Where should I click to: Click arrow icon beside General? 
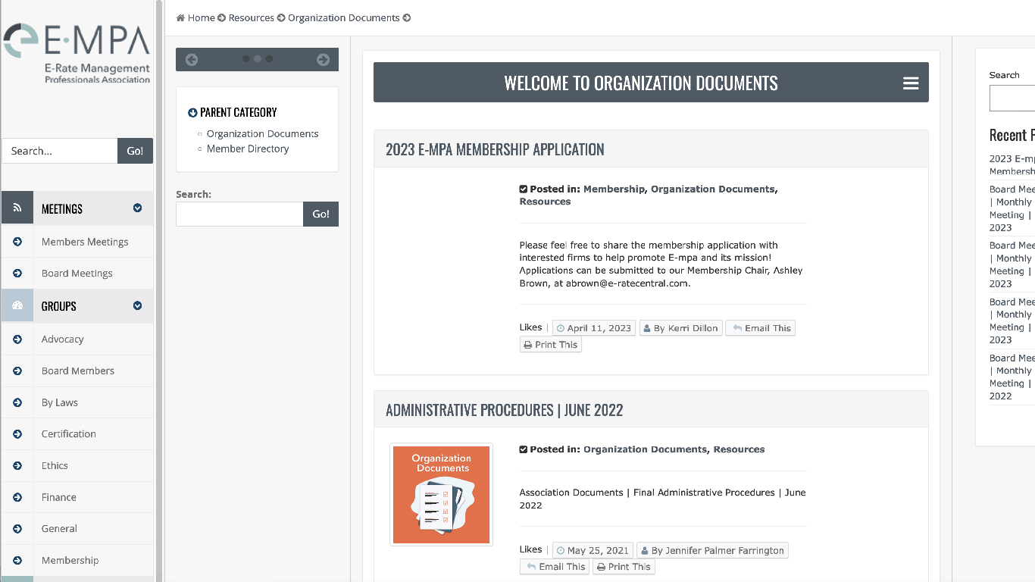click(17, 529)
